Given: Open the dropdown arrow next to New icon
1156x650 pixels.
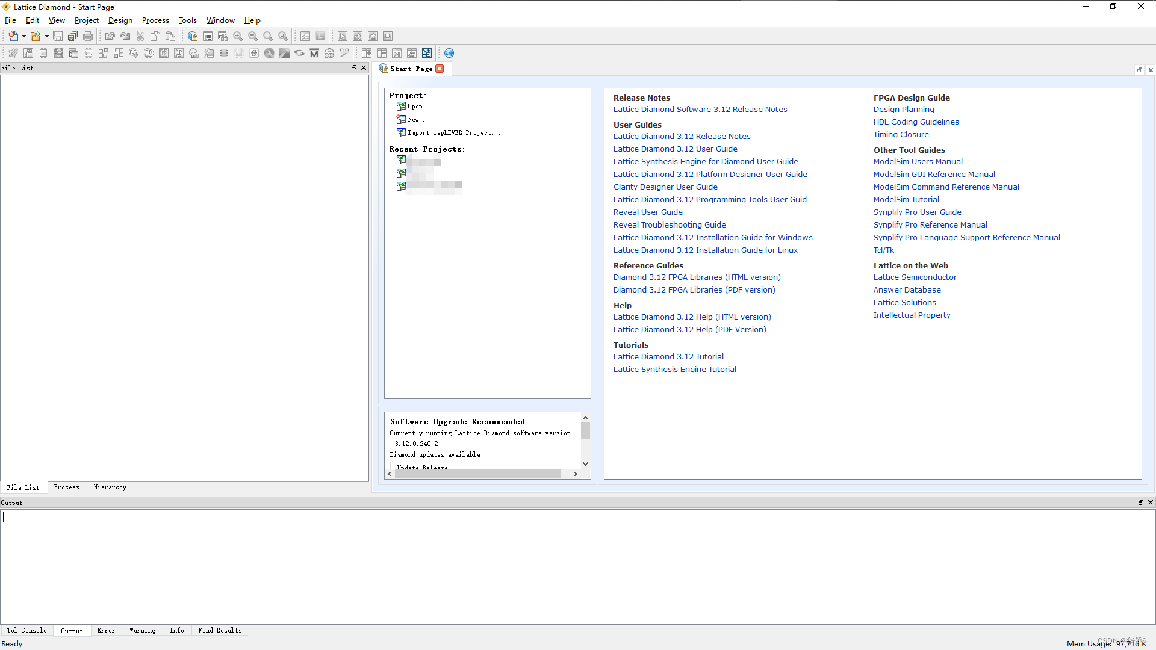Looking at the screenshot, I should click(23, 36).
